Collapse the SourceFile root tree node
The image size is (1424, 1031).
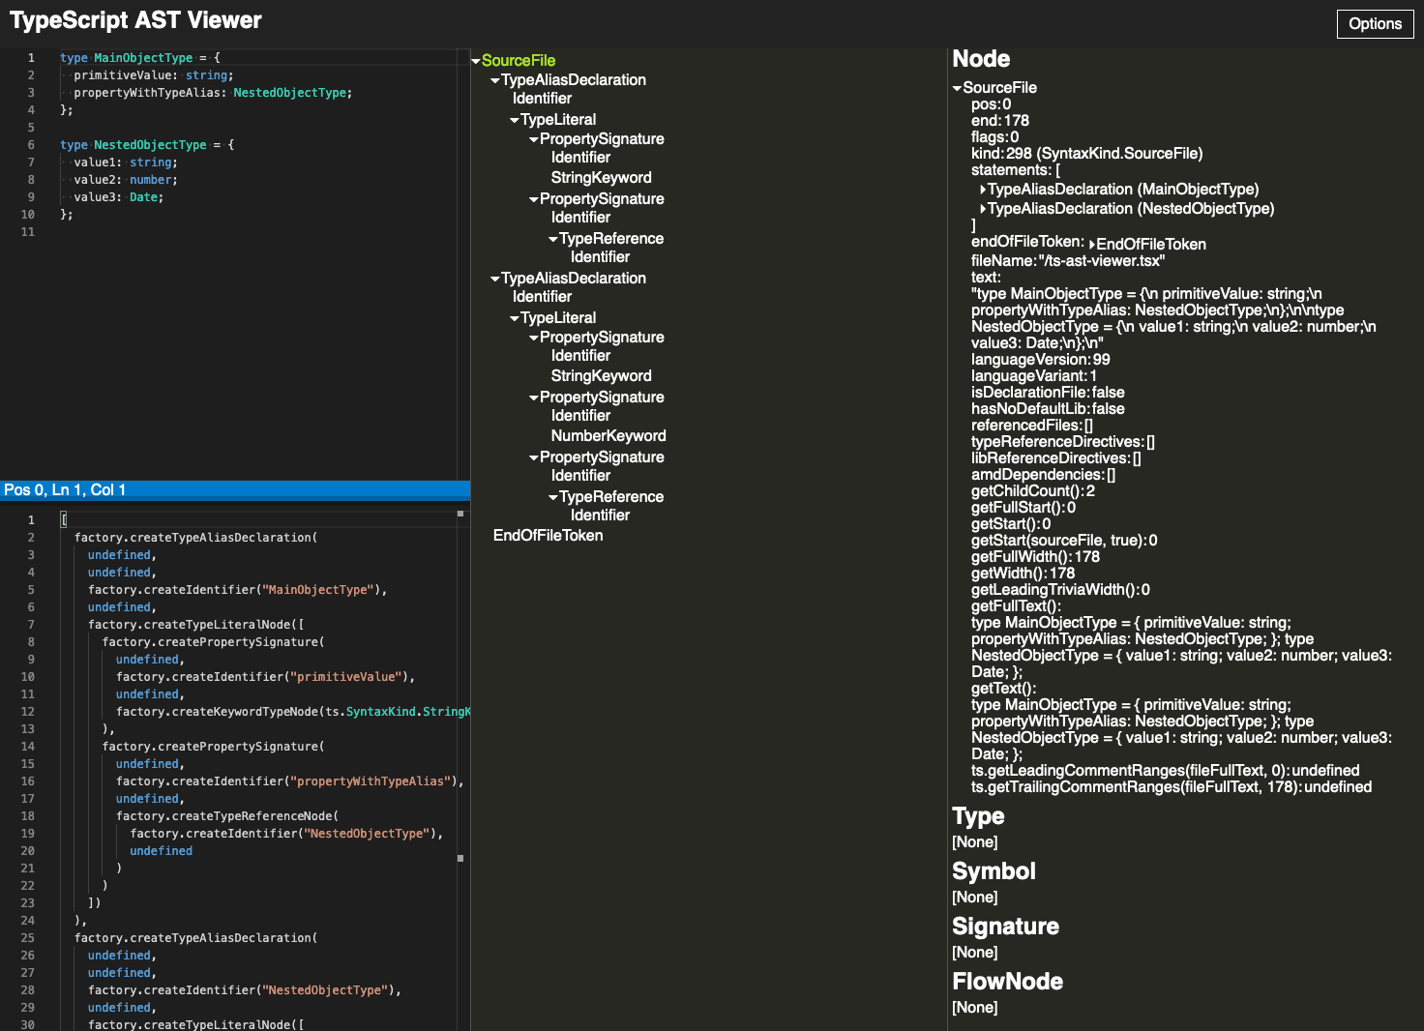[x=476, y=61]
